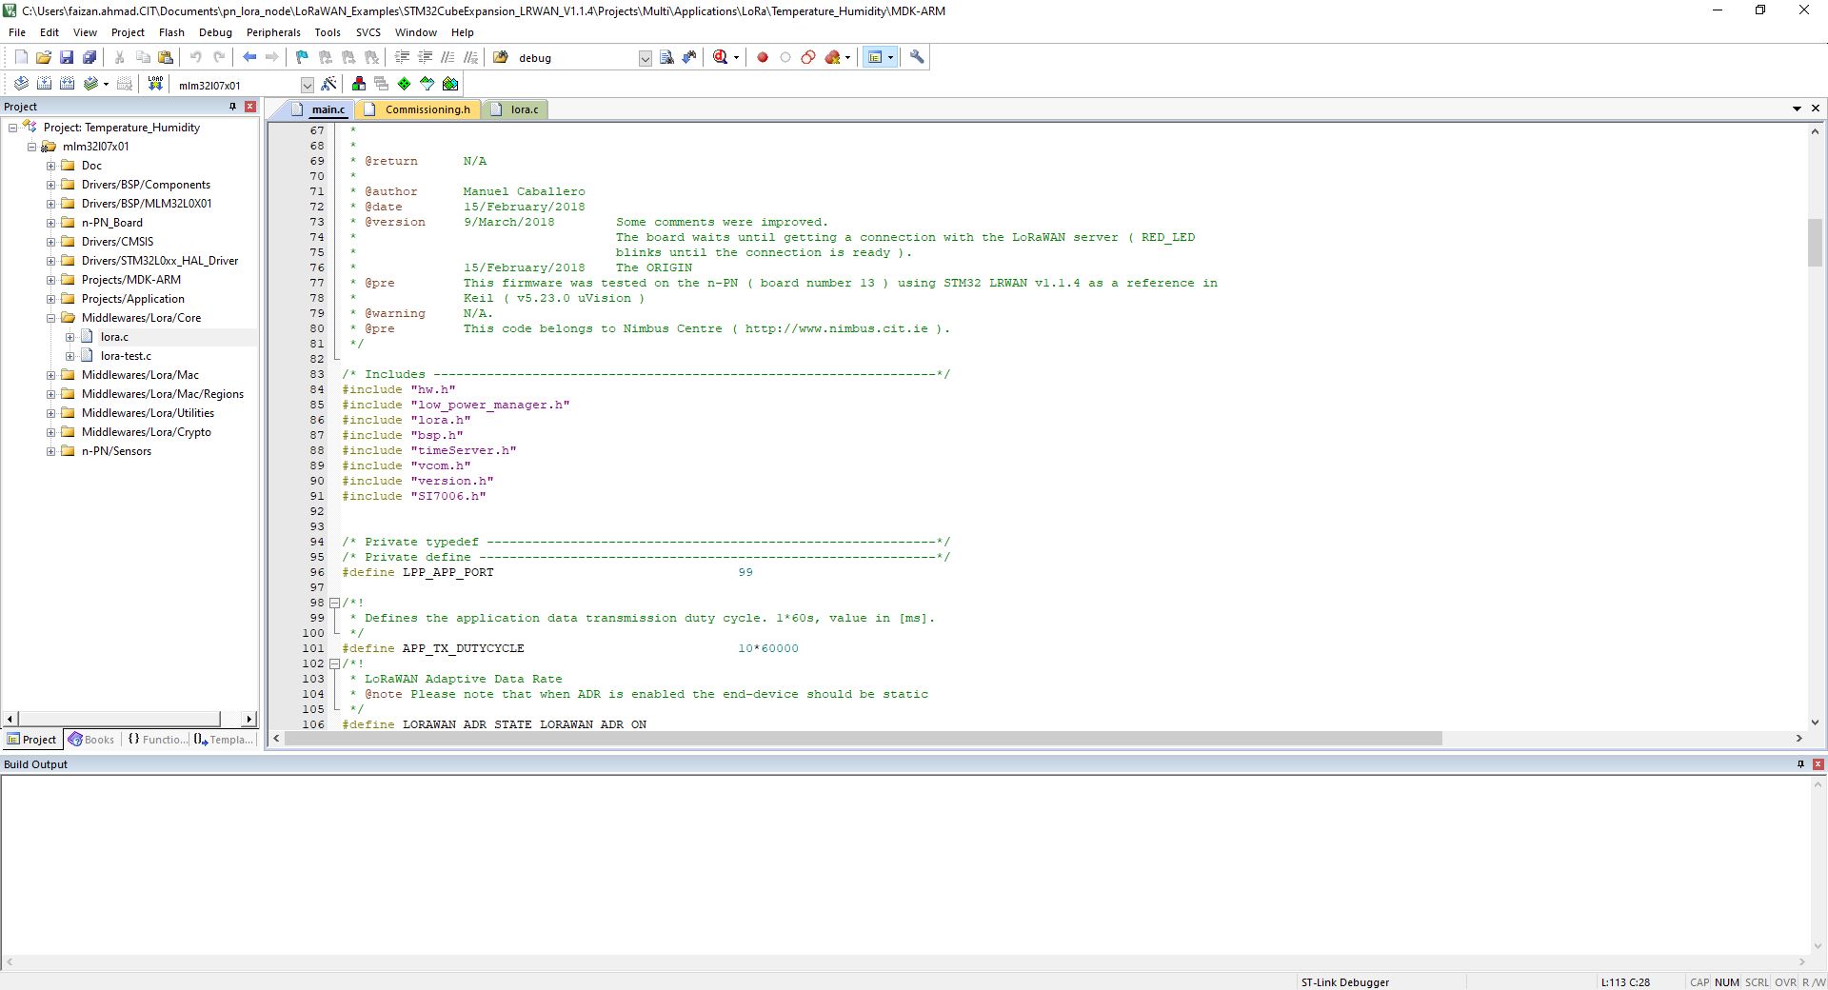Screen dimensions: 1828x990
Task: Click the Rebuild all target files icon
Action: point(67,85)
